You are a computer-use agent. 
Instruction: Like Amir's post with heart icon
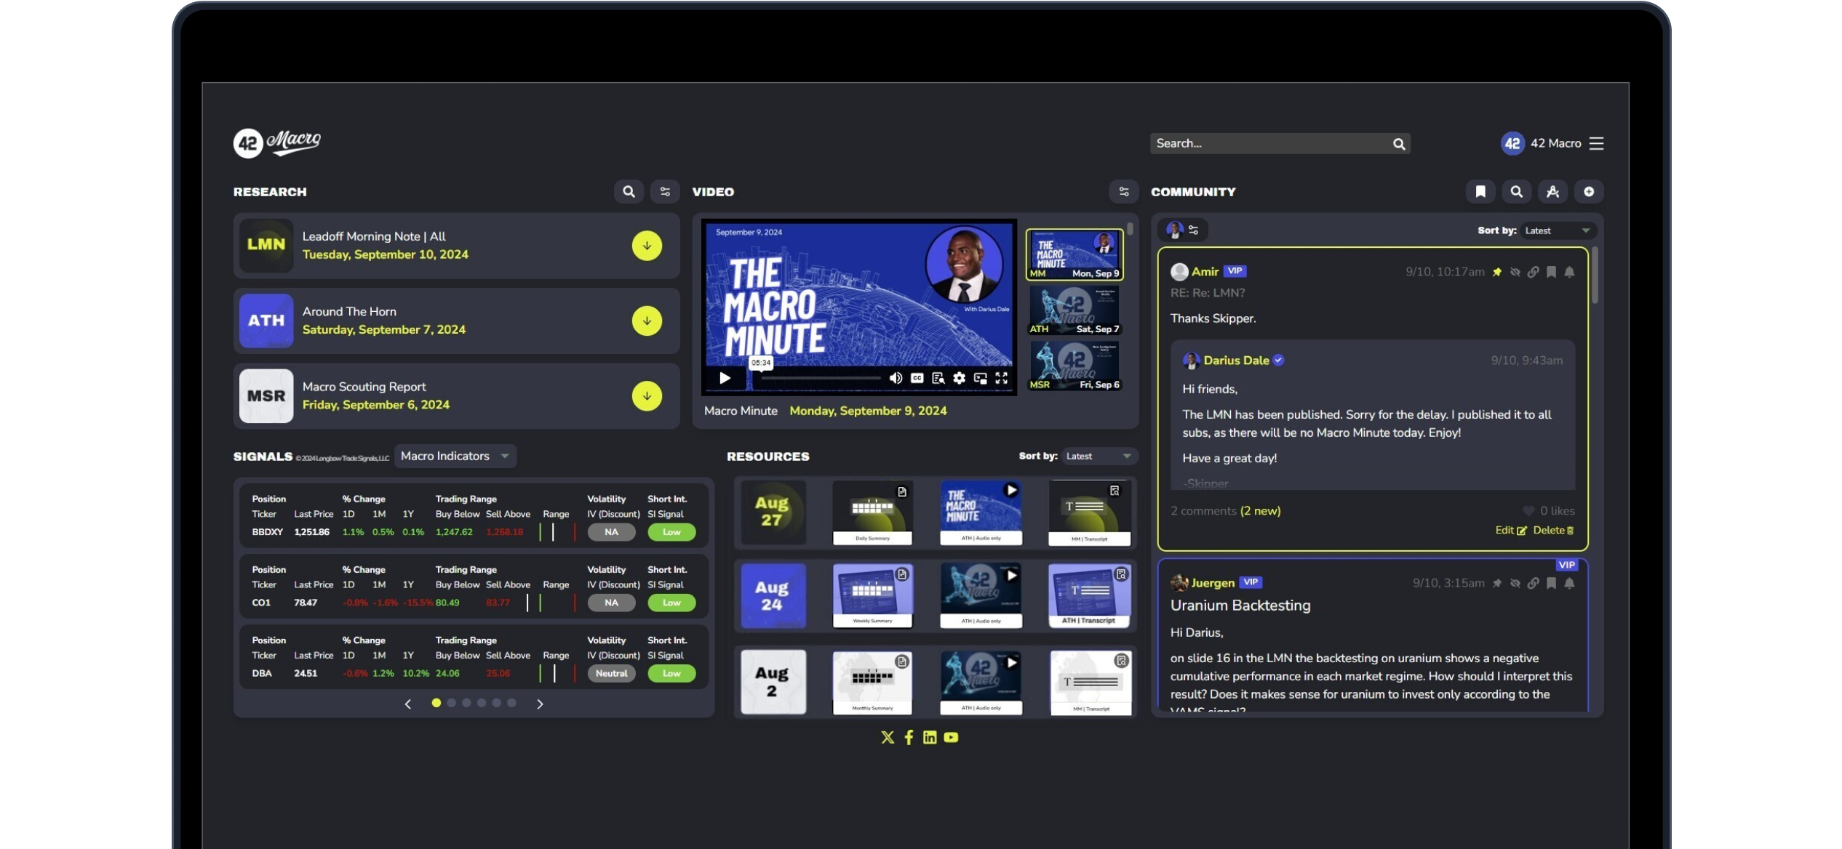1528,511
